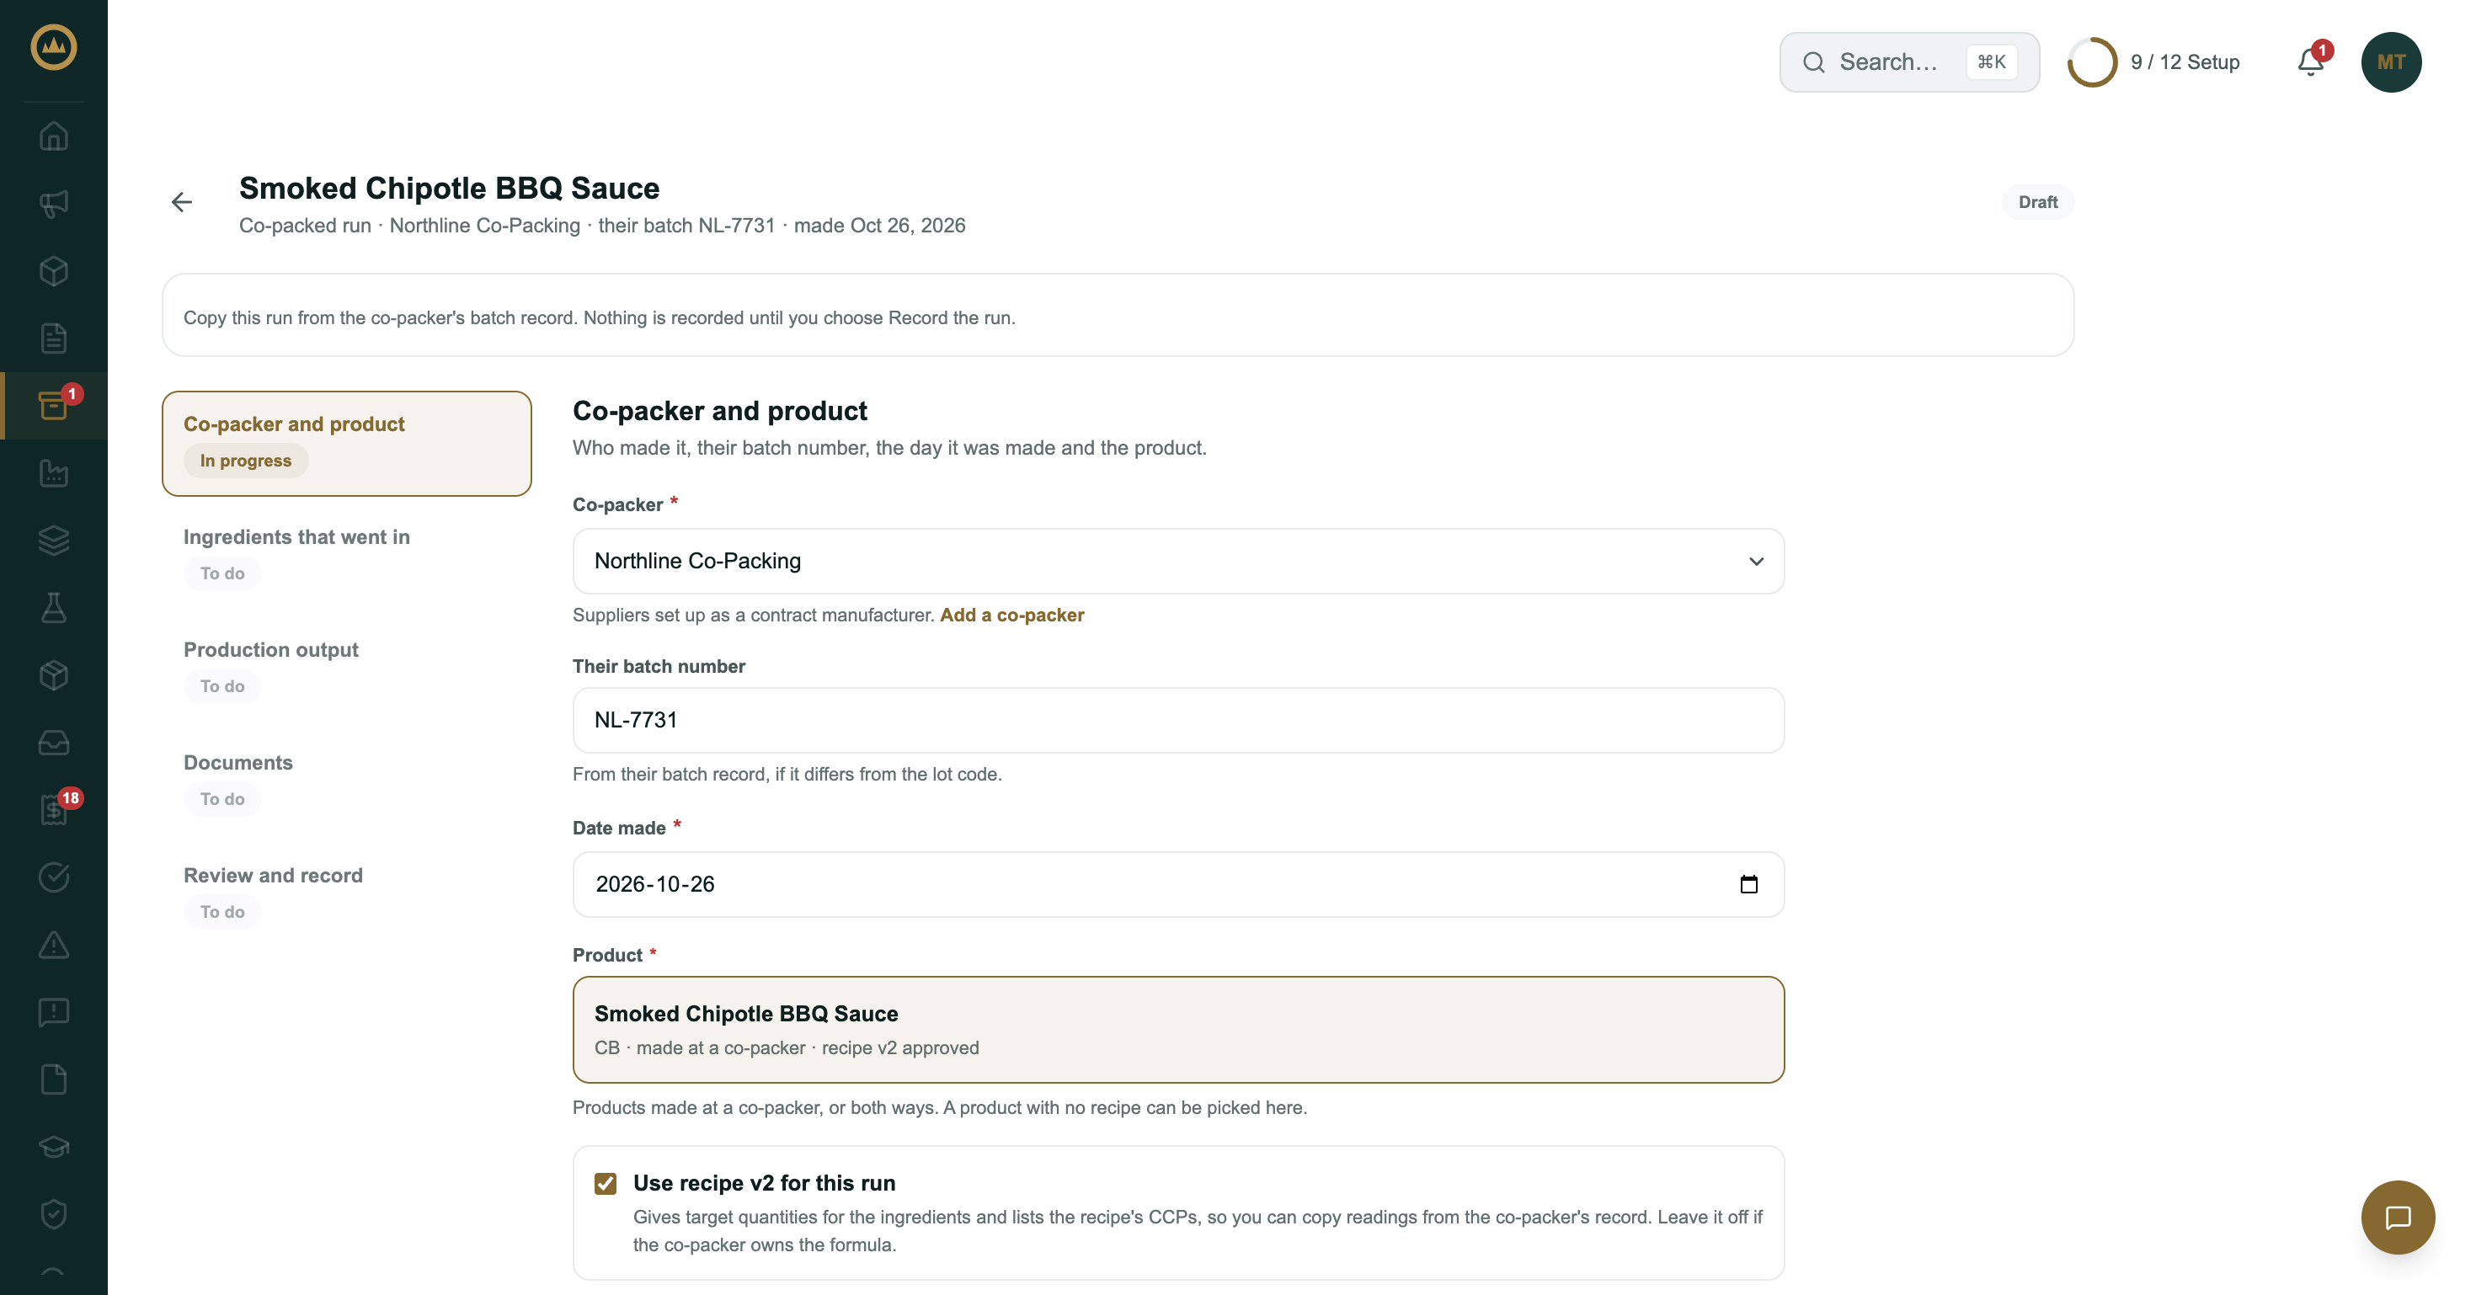Open the graduation cap icon in sidebar
This screenshot has height=1295, width=2476.
[54, 1146]
